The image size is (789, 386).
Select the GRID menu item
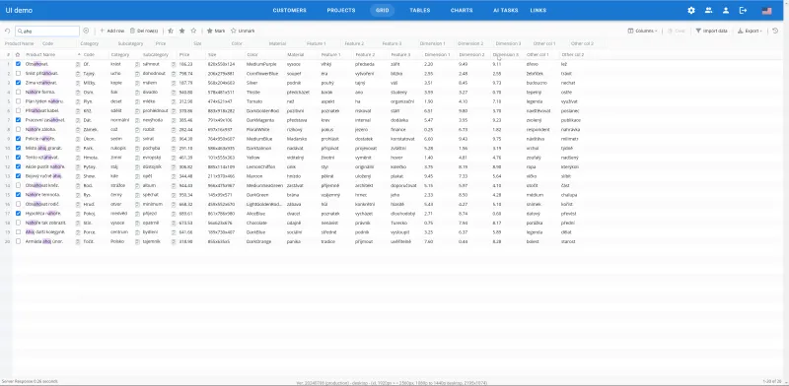coord(383,10)
